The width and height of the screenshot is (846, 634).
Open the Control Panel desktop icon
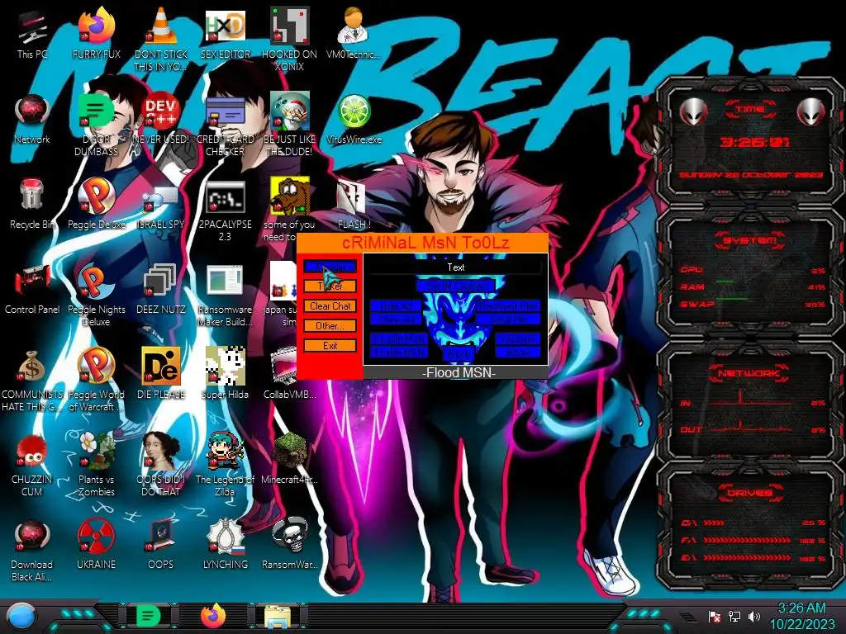(32, 289)
